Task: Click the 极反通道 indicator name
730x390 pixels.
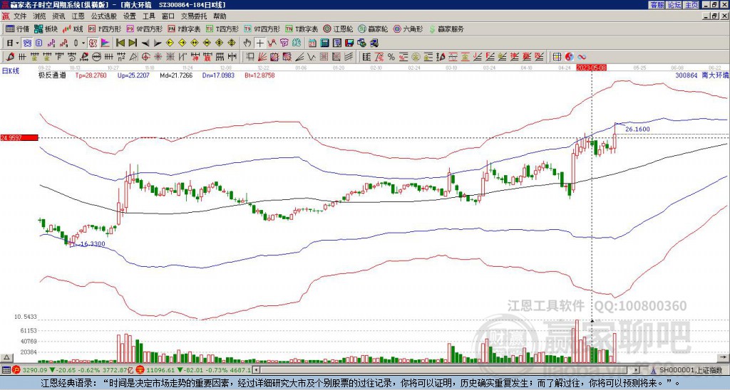Action: click(x=51, y=75)
